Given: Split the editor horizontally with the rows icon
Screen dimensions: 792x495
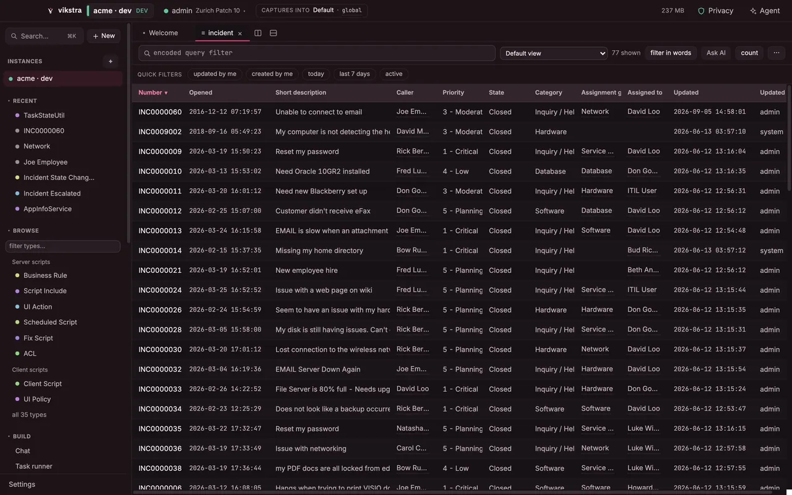Looking at the screenshot, I should [x=273, y=33].
